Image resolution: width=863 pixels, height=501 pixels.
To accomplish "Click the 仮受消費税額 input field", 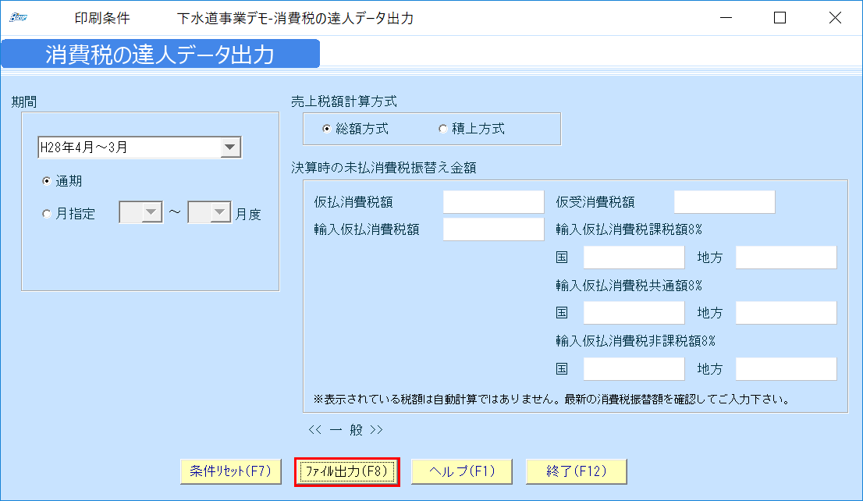I will (723, 201).
